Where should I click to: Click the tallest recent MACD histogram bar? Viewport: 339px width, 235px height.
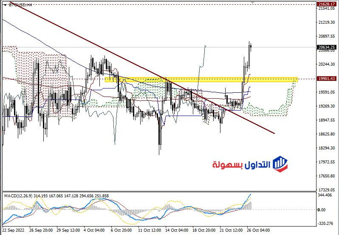click(251, 206)
